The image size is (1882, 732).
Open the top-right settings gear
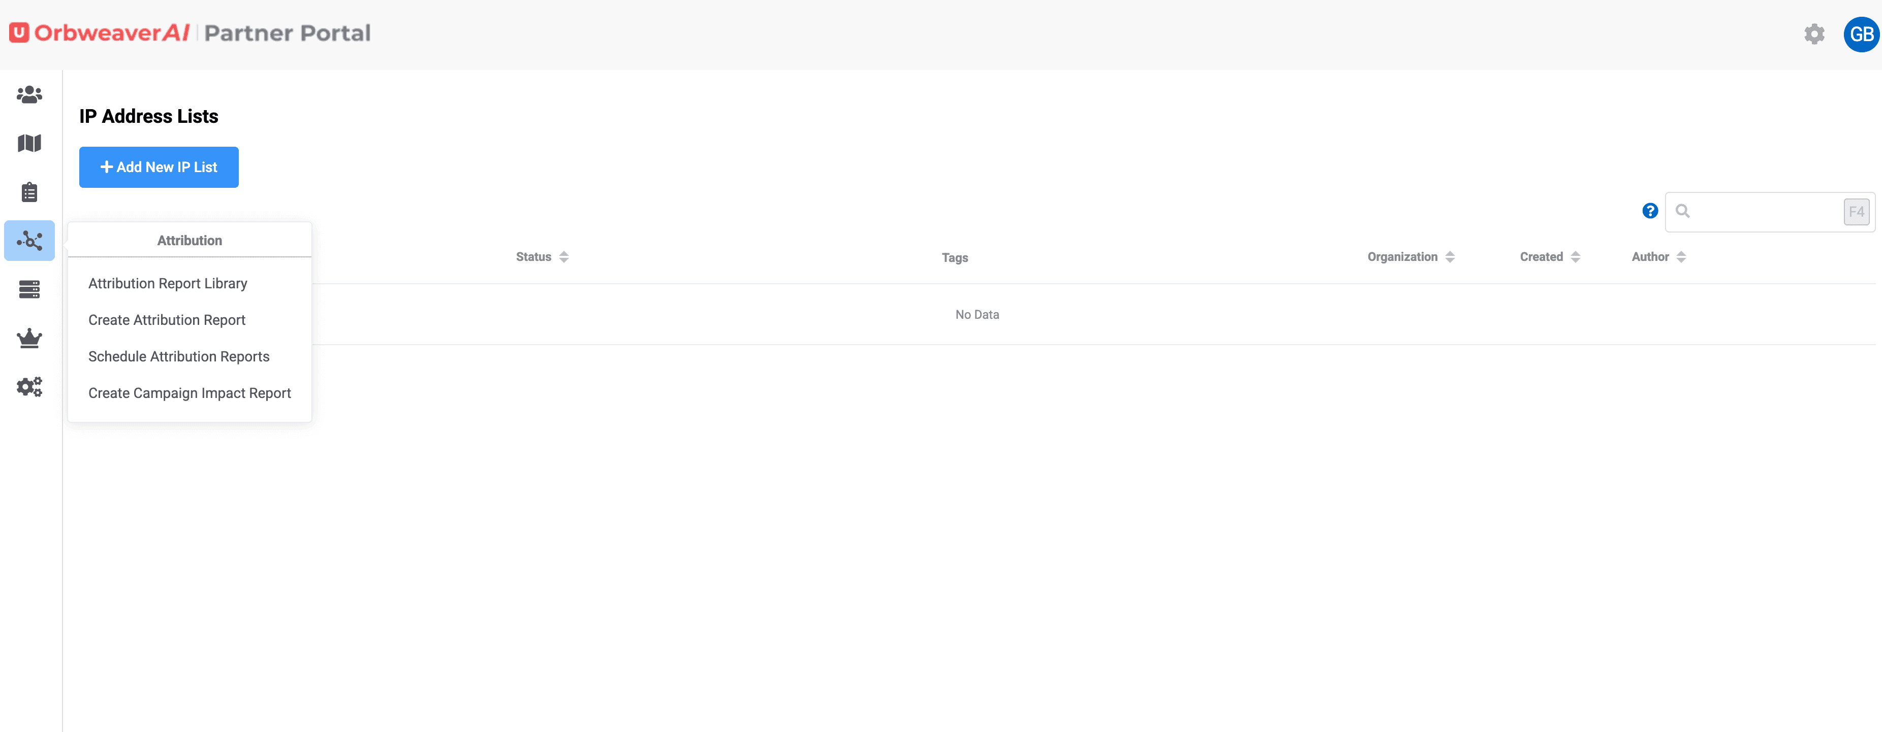coord(1814,35)
